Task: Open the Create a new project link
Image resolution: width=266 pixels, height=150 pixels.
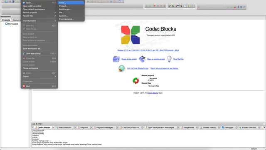Action: 129,59
